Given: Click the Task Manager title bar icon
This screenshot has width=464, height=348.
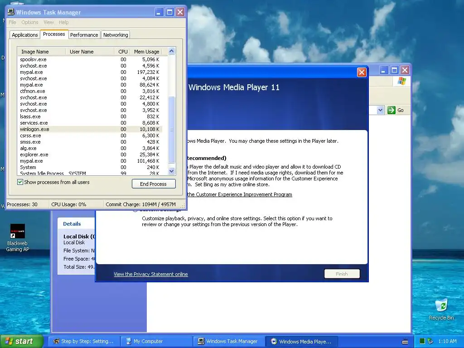Looking at the screenshot, I should tap(11, 12).
